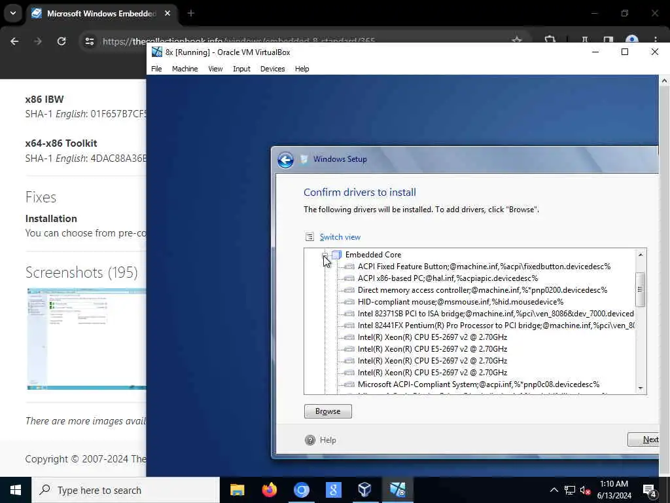Select ACPI x86-based PC driver row
670x503 pixels.
[x=448, y=278]
